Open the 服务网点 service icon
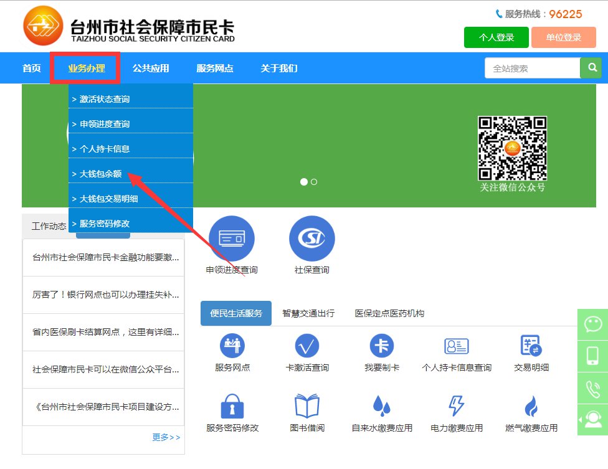Image resolution: width=608 pixels, height=469 pixels. click(232, 346)
